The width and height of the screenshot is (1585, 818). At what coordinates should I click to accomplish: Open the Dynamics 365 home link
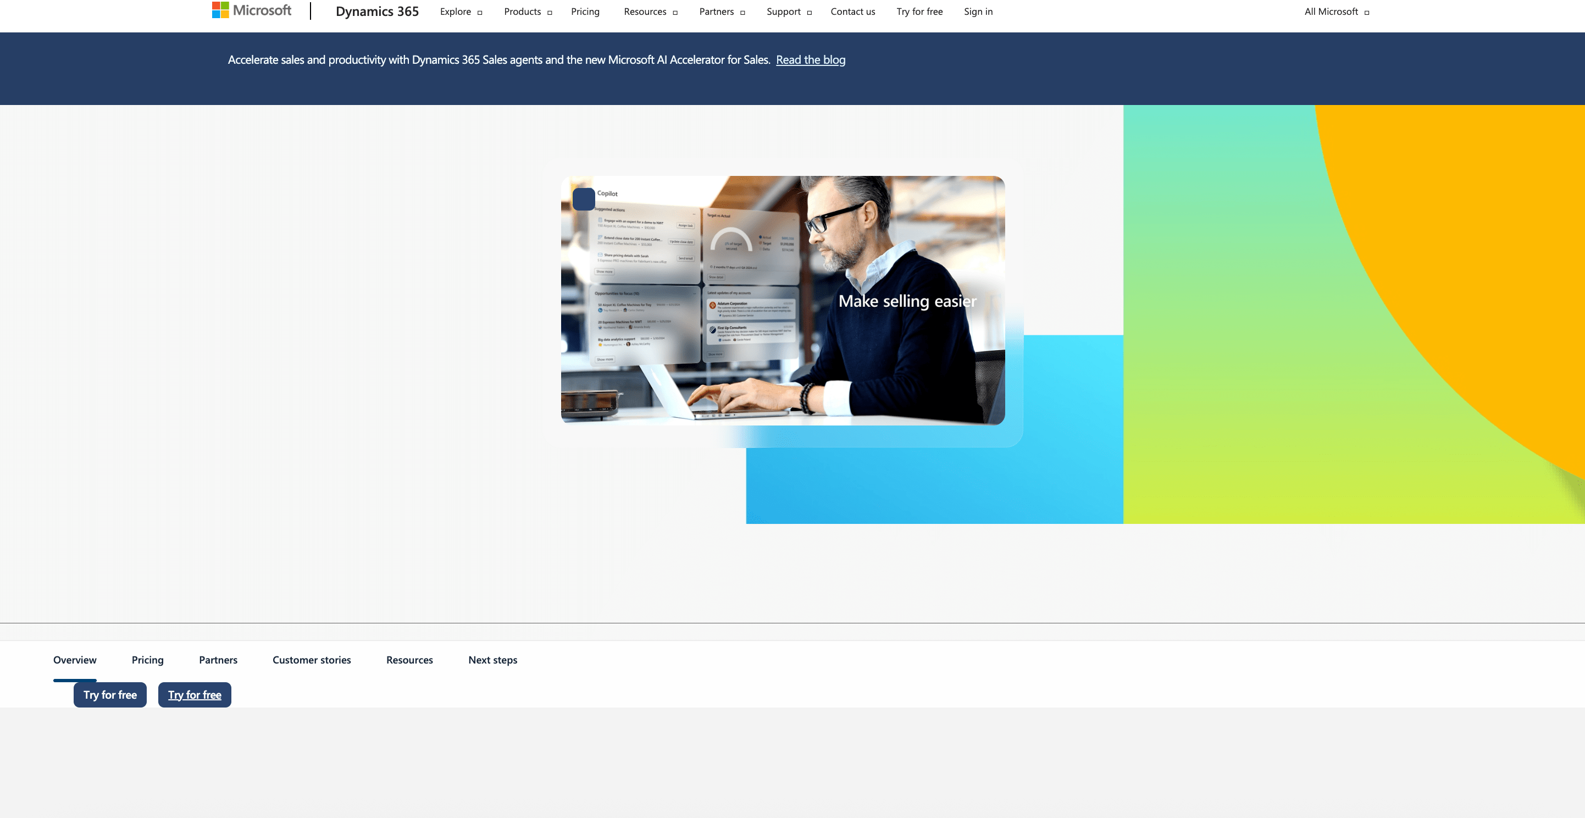pyautogui.click(x=377, y=11)
